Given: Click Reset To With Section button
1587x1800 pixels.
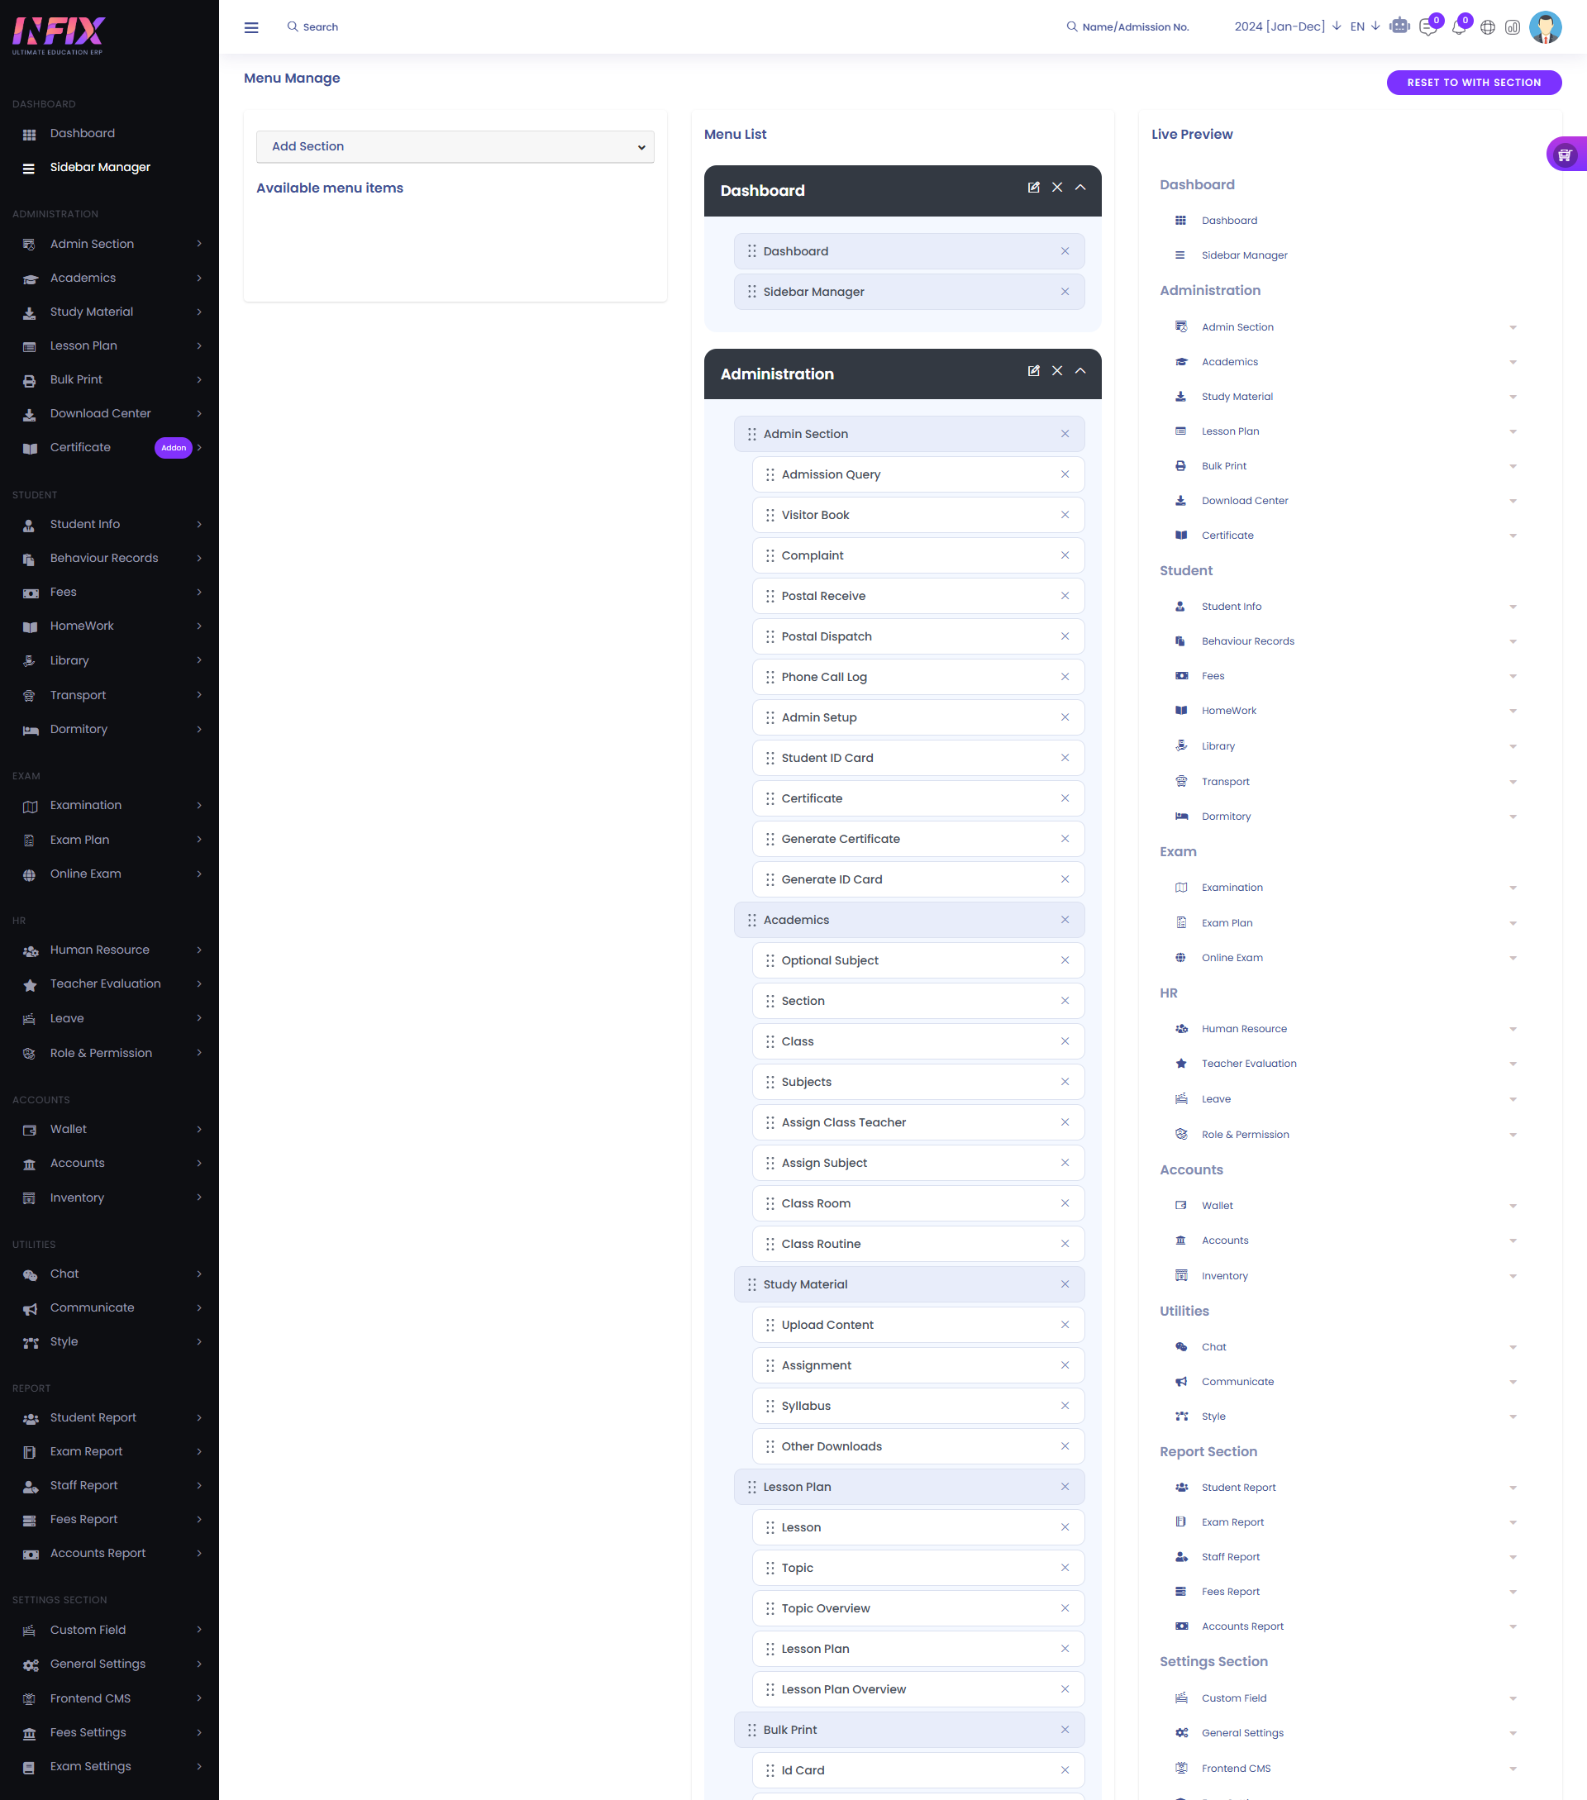Looking at the screenshot, I should [1474, 83].
